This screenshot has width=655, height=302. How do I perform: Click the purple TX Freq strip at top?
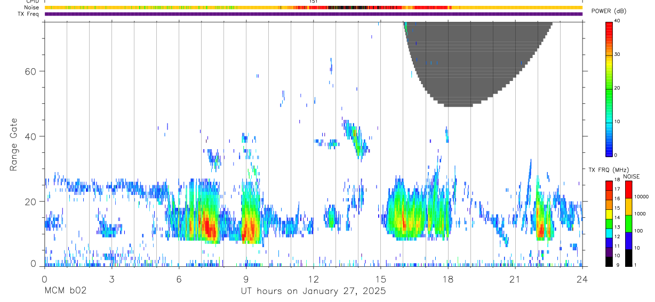pyautogui.click(x=314, y=14)
